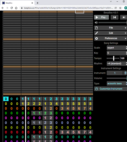Close the BeepBox tab
This screenshot has height=142, width=127.
pyautogui.click(x=32, y=3)
